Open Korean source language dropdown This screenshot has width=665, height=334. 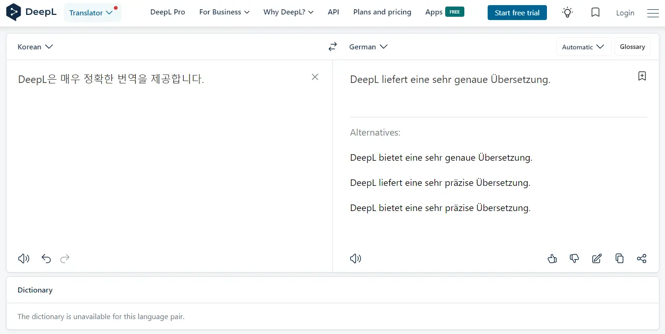coord(35,47)
